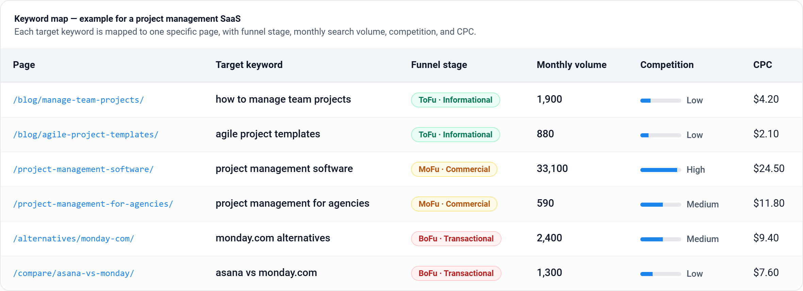
Task: Click the volume value 590
Action: pos(545,203)
